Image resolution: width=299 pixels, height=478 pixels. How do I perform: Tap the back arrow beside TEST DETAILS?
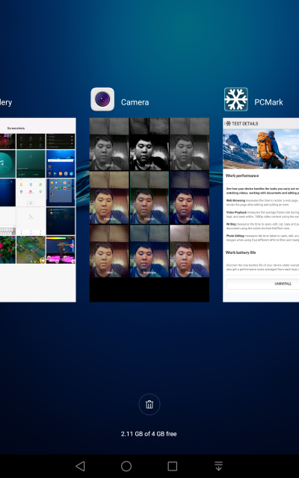point(225,123)
